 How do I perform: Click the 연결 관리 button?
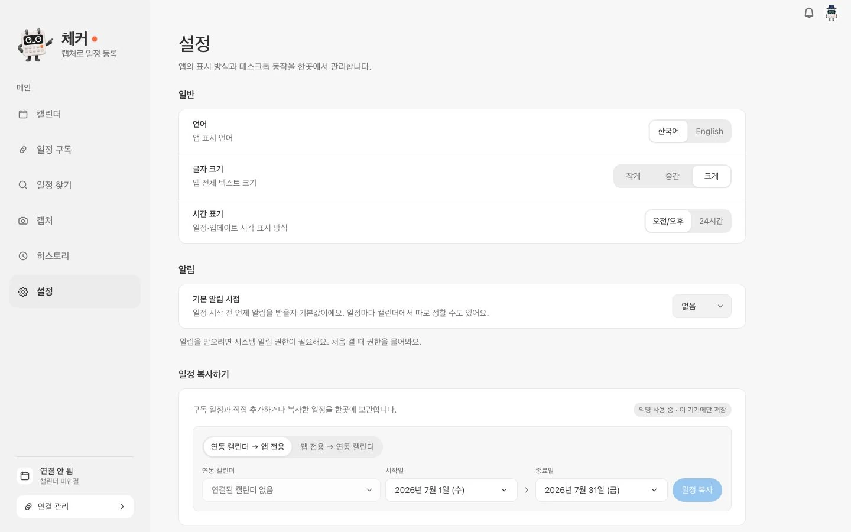[x=75, y=507]
